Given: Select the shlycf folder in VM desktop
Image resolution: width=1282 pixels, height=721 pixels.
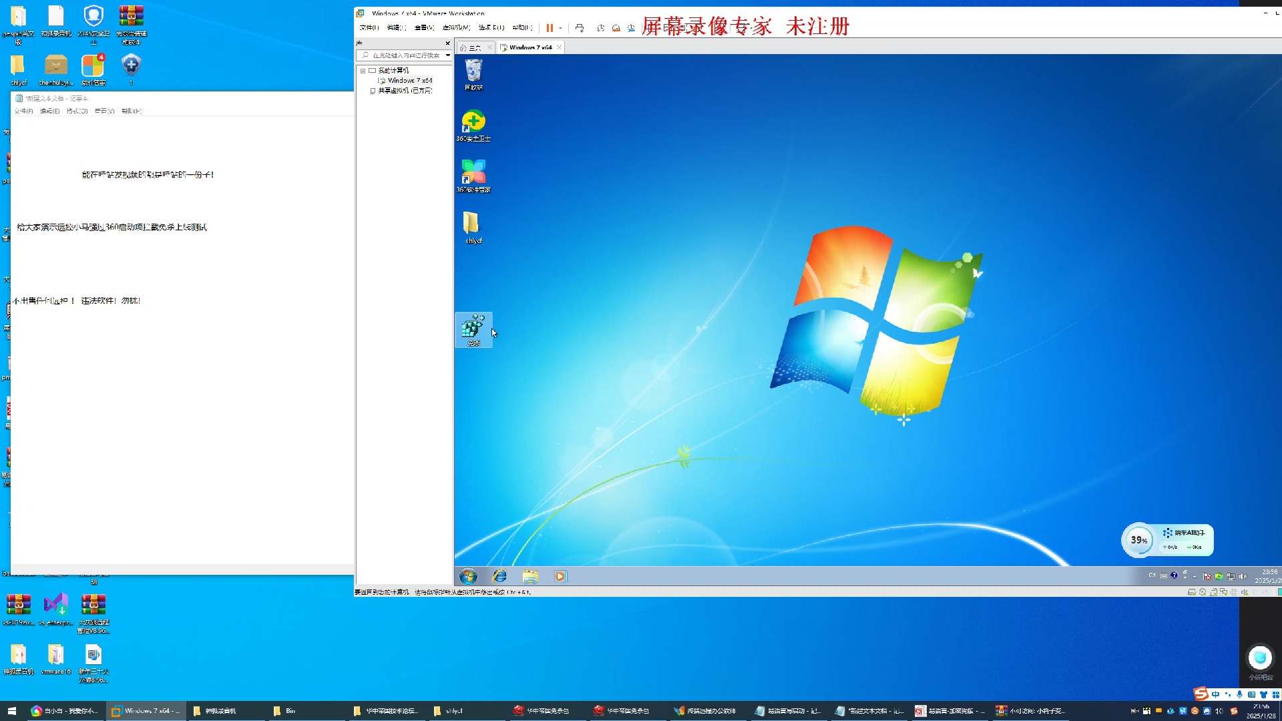Looking at the screenshot, I should tap(473, 228).
